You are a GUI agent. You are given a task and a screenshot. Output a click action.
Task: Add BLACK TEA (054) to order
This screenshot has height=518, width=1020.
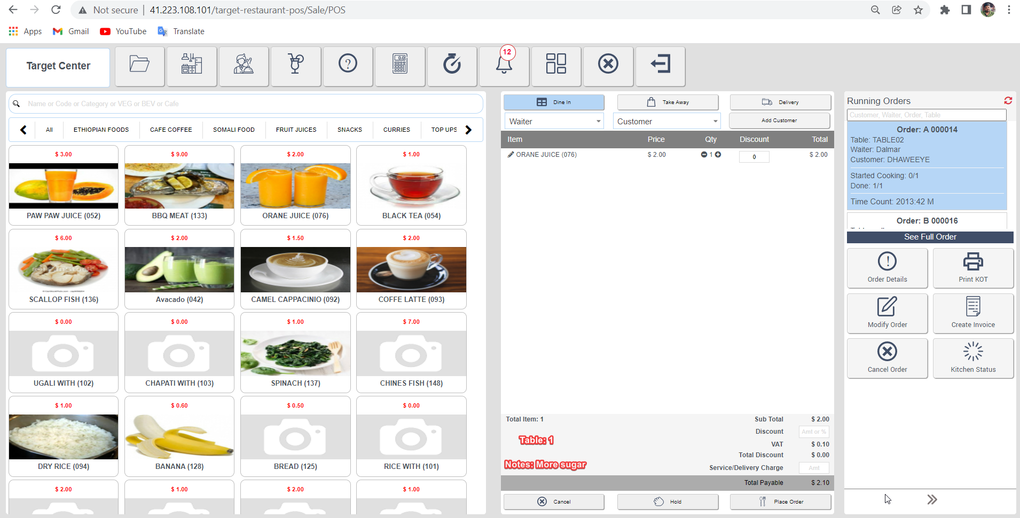(x=411, y=185)
